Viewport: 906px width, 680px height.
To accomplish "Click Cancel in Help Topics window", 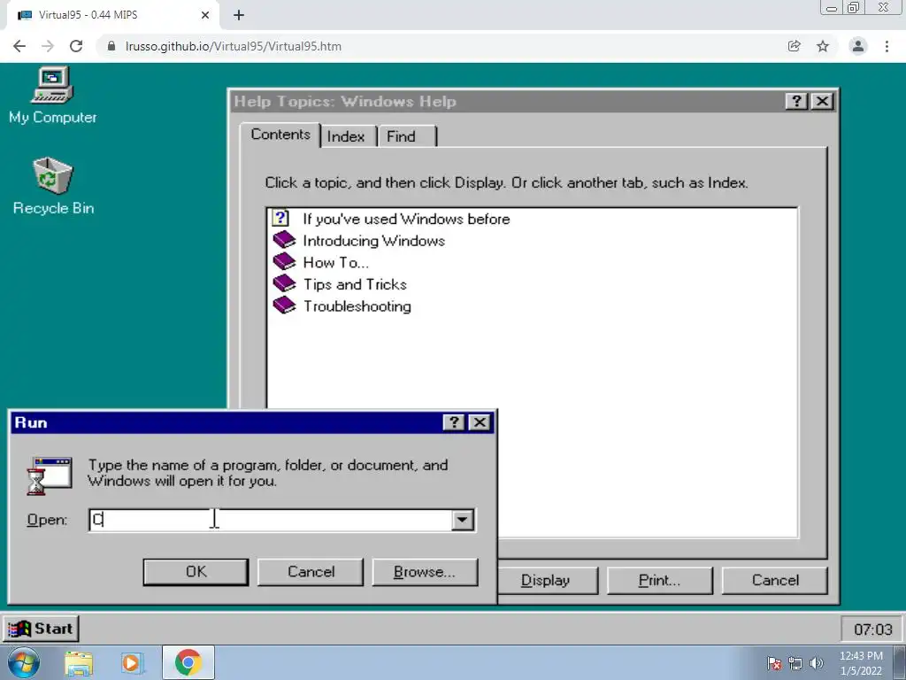I will 775,581.
